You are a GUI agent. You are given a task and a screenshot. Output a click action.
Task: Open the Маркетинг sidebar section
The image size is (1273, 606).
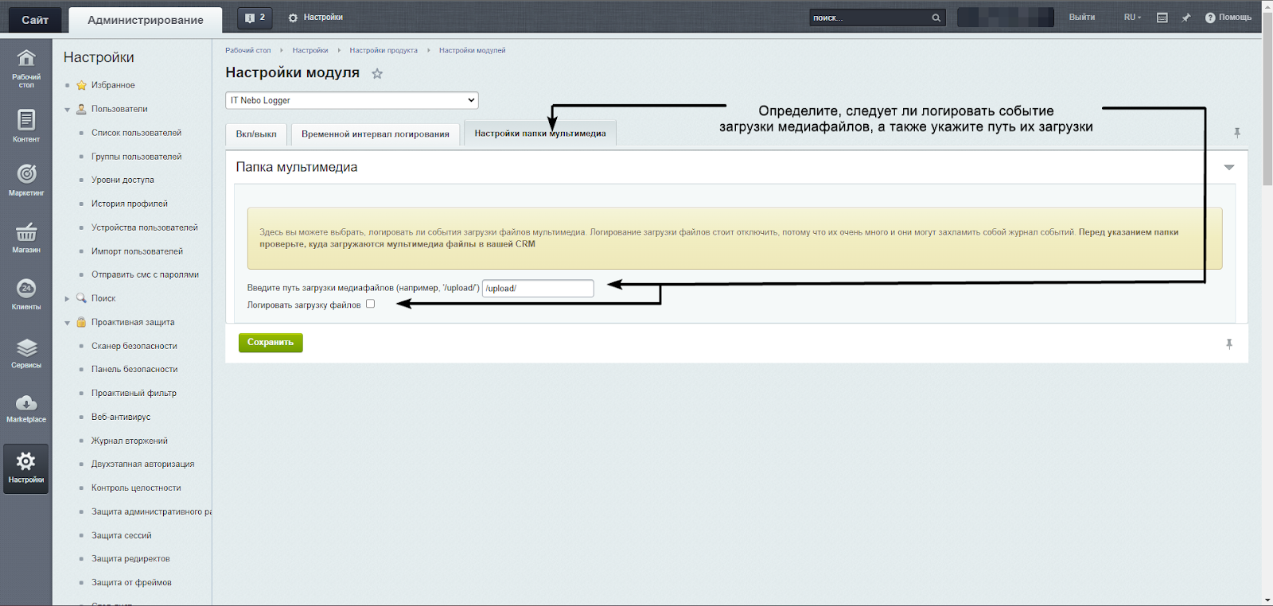(x=26, y=180)
